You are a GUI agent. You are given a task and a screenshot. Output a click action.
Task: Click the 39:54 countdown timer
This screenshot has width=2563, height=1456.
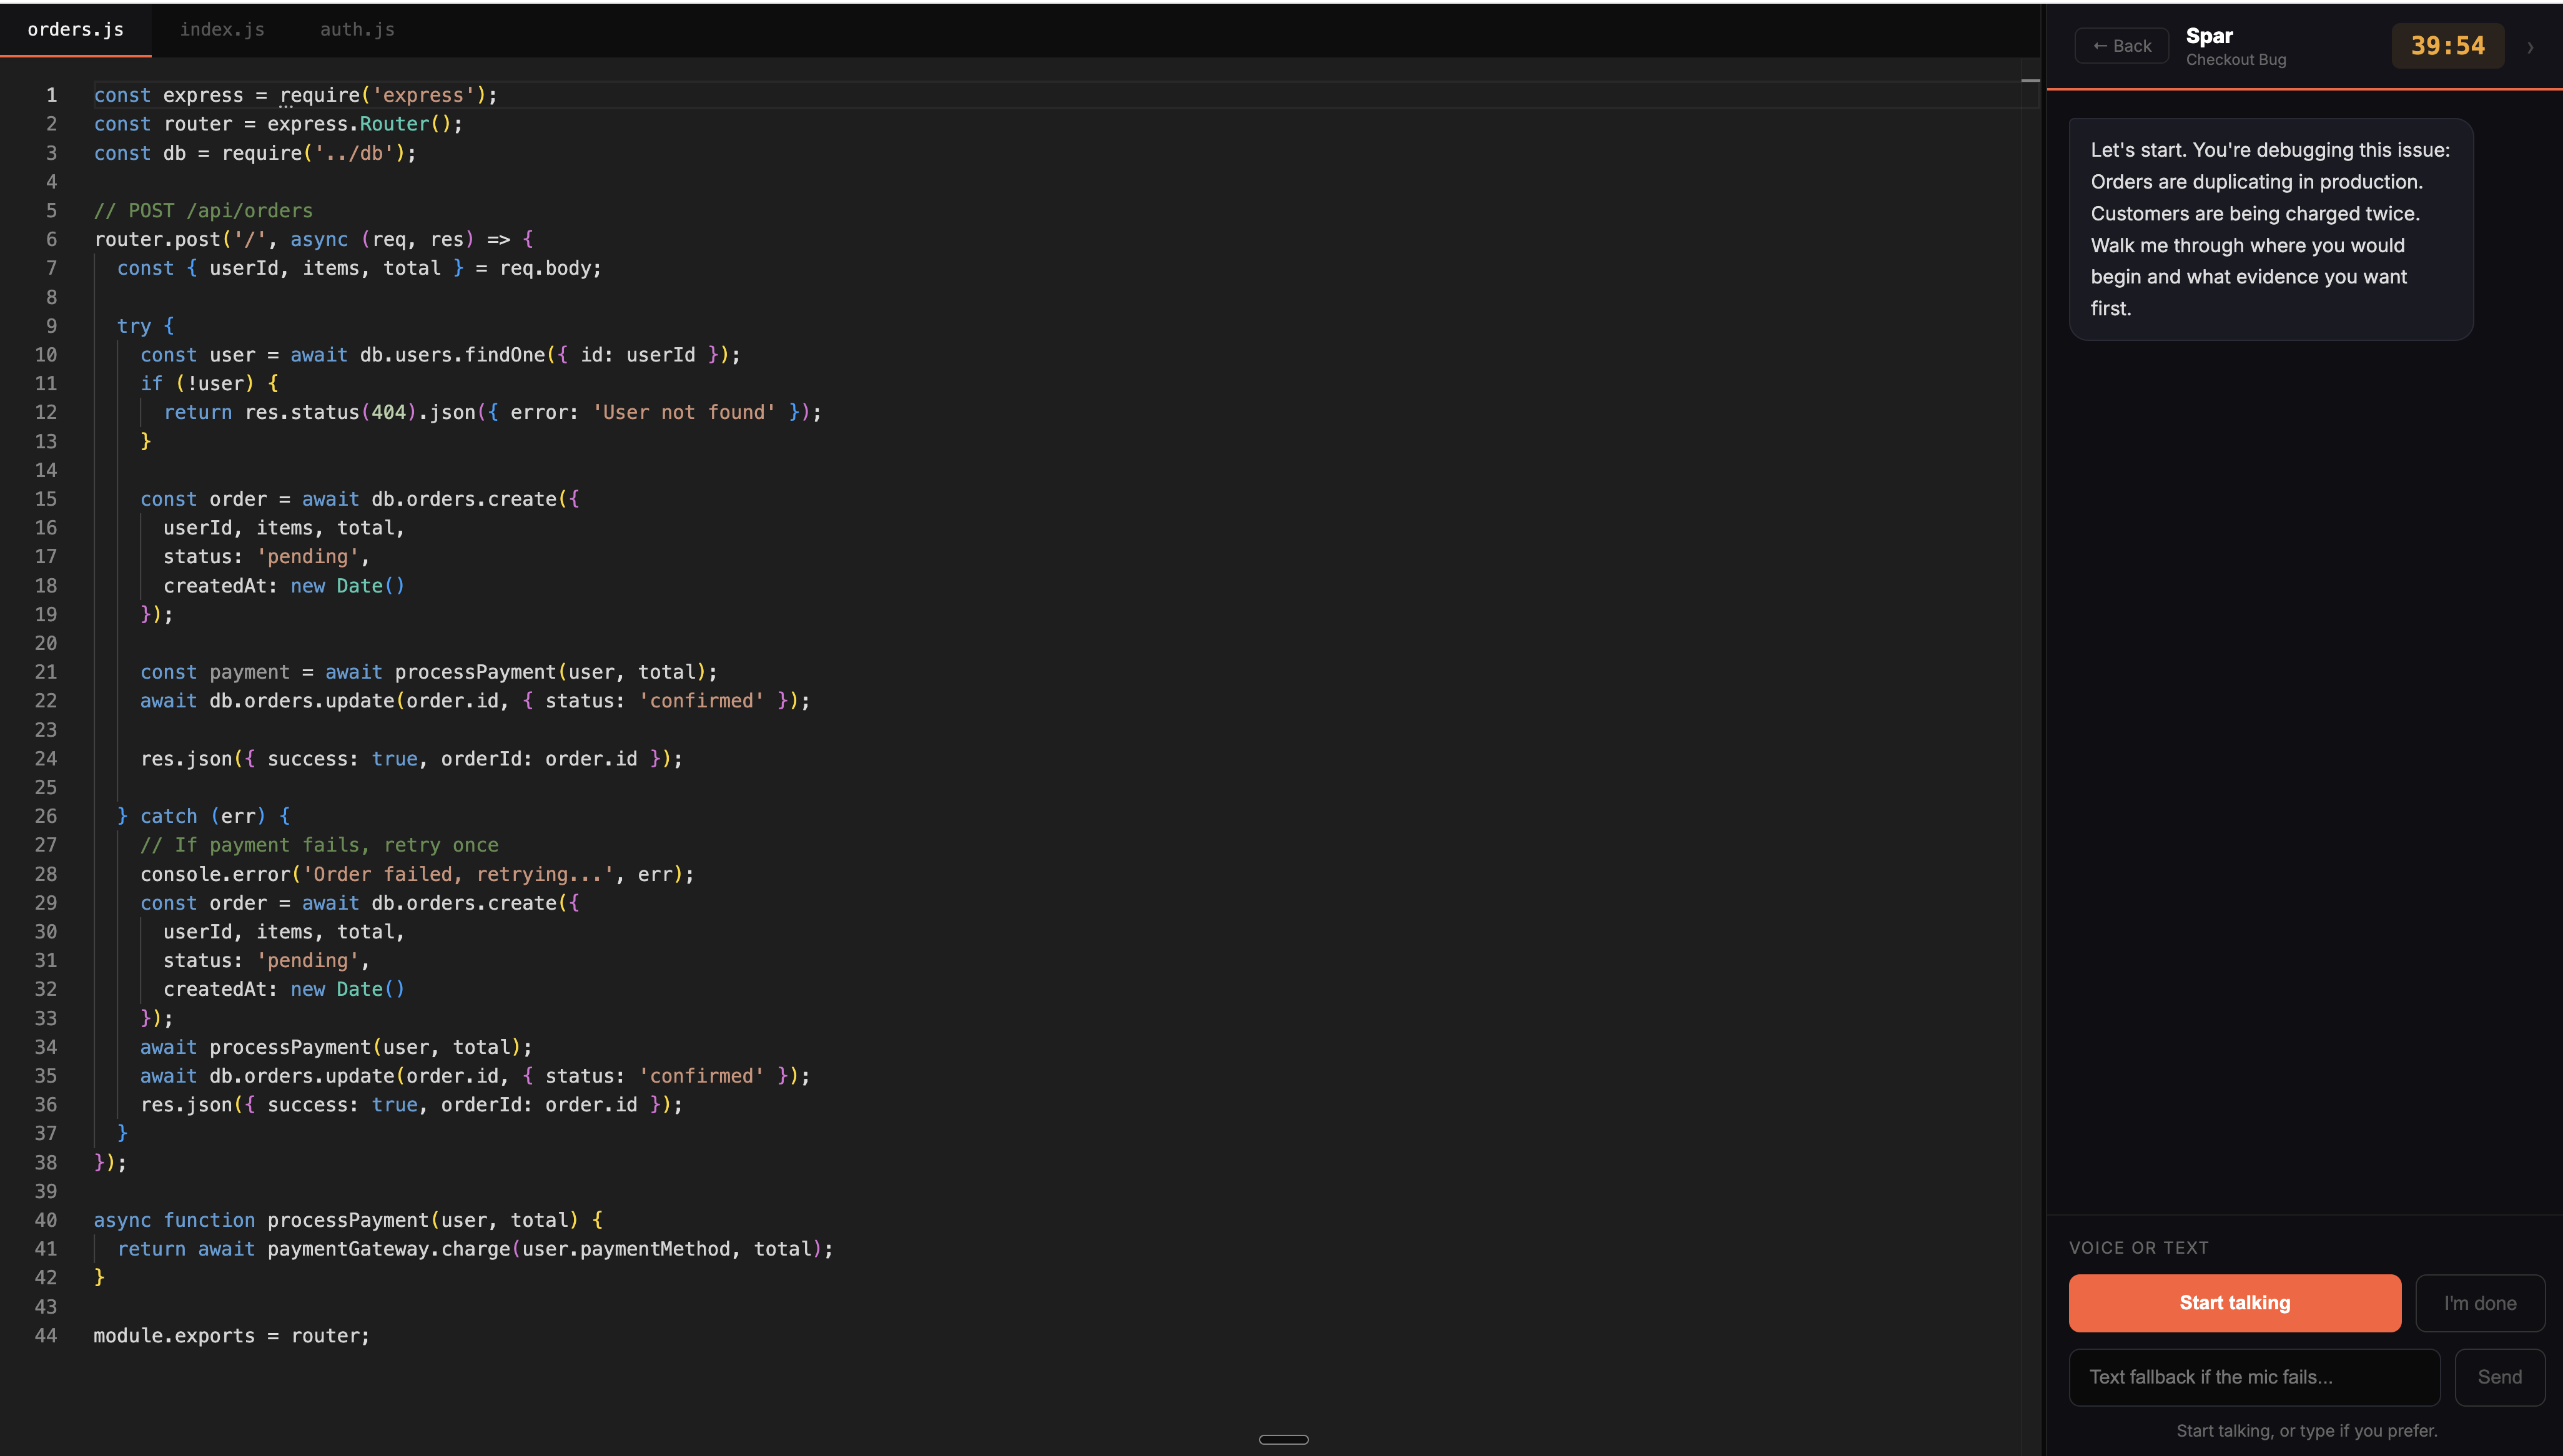[x=2447, y=46]
